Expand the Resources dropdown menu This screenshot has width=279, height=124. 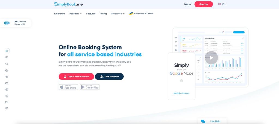[x=118, y=14]
